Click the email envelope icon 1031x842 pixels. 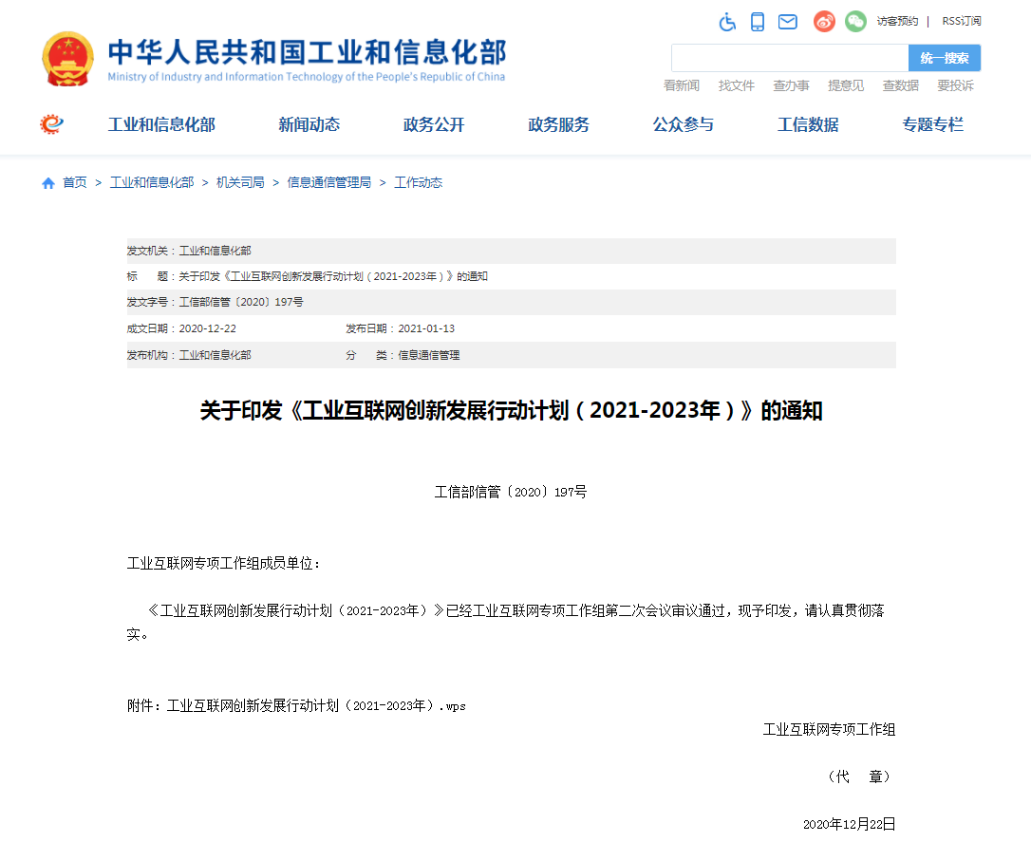(x=787, y=22)
